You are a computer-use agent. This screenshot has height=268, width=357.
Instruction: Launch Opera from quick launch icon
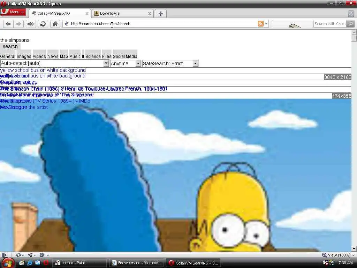coord(46,263)
